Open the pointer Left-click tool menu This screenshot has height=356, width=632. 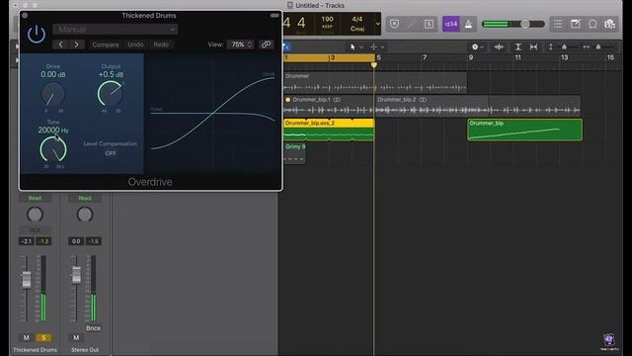[356, 47]
